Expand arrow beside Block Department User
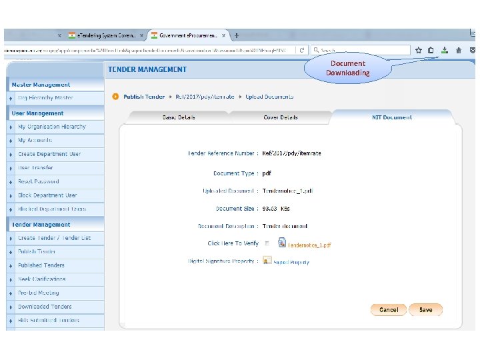This screenshot has height=360, width=480. click(11, 196)
